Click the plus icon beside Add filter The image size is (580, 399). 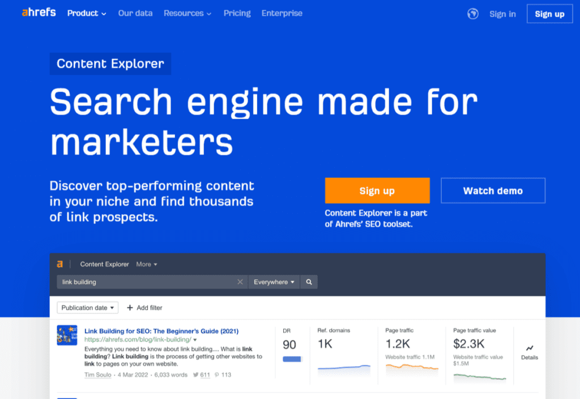[130, 308]
